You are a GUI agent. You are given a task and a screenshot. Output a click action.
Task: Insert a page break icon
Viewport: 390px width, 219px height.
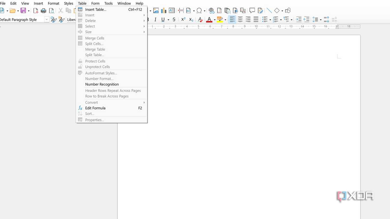[181, 11]
